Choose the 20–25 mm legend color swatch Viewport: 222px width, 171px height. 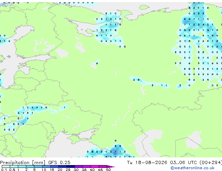(x=62, y=166)
